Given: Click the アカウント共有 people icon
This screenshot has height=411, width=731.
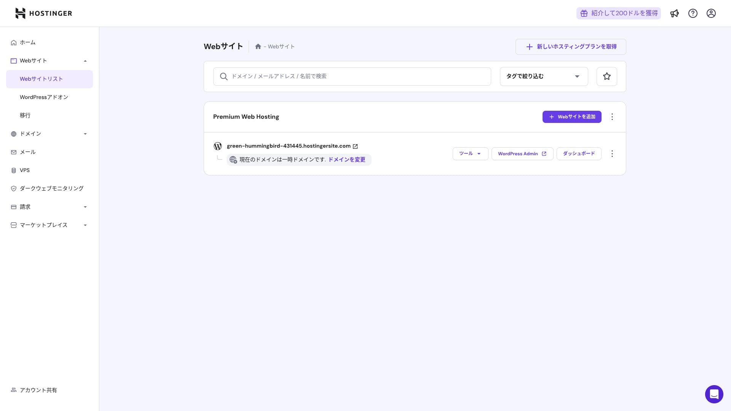Looking at the screenshot, I should click(x=14, y=390).
